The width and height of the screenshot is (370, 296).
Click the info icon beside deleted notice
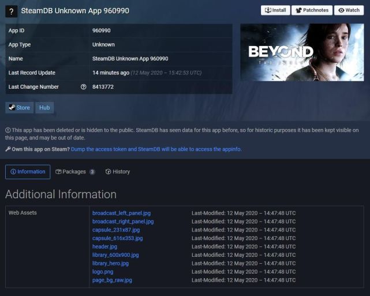[8, 130]
